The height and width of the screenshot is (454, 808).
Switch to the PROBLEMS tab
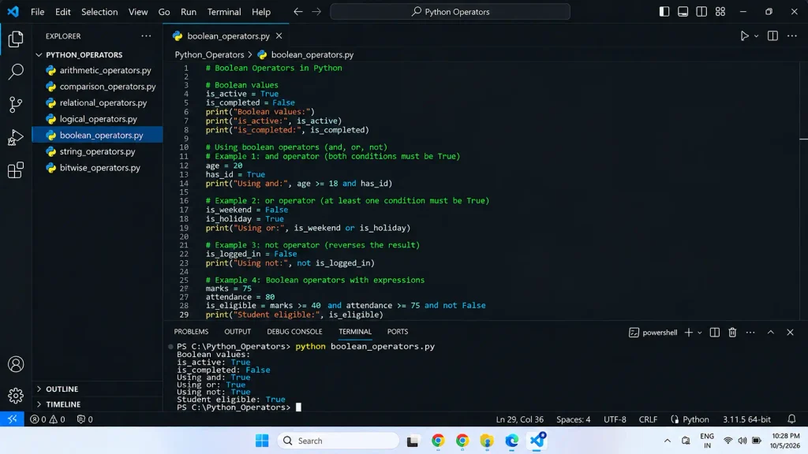tap(191, 332)
